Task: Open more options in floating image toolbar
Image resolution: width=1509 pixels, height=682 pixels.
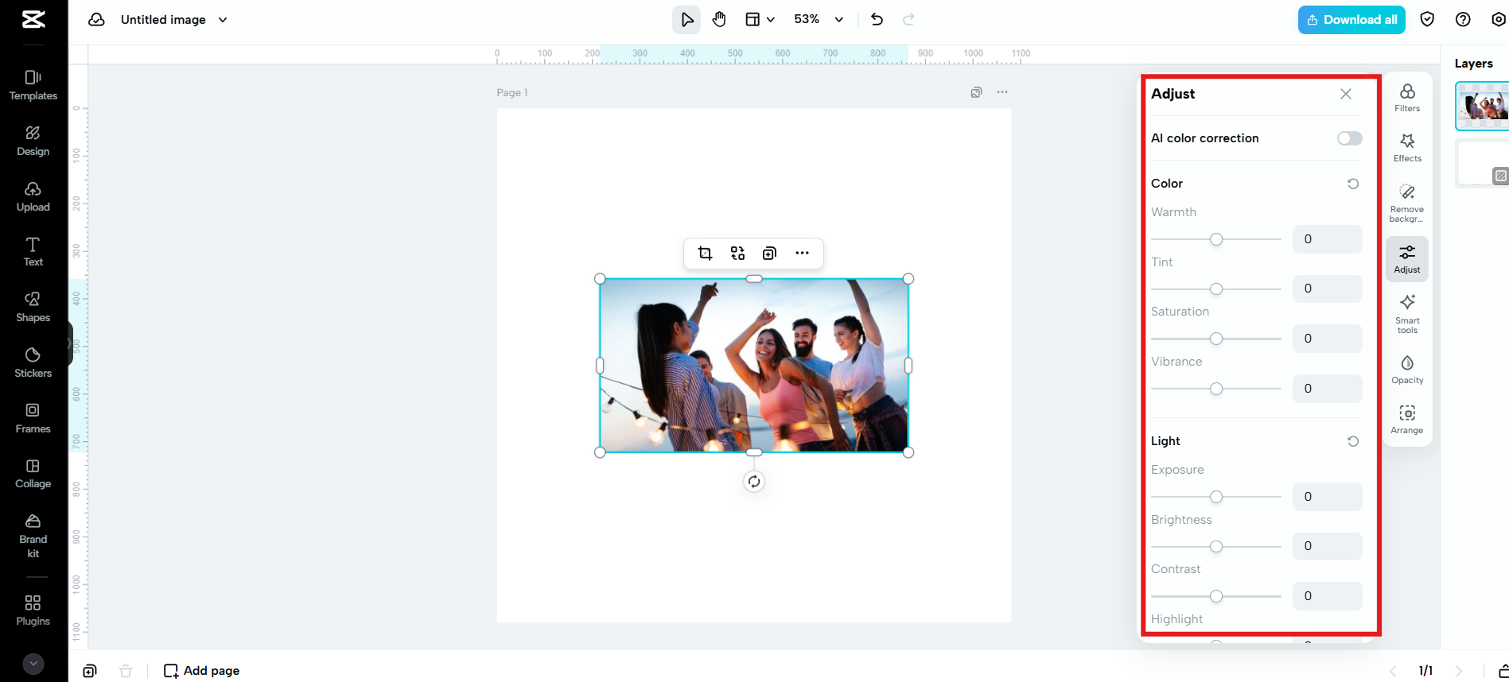Action: click(x=802, y=254)
